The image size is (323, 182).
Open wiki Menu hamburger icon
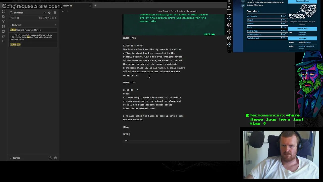pos(229,1)
